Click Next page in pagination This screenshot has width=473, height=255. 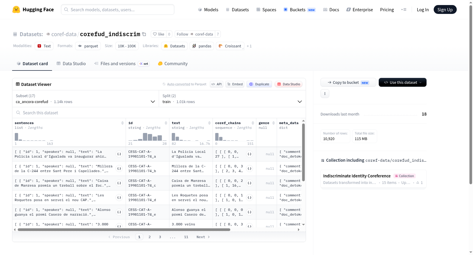[x=203, y=237]
